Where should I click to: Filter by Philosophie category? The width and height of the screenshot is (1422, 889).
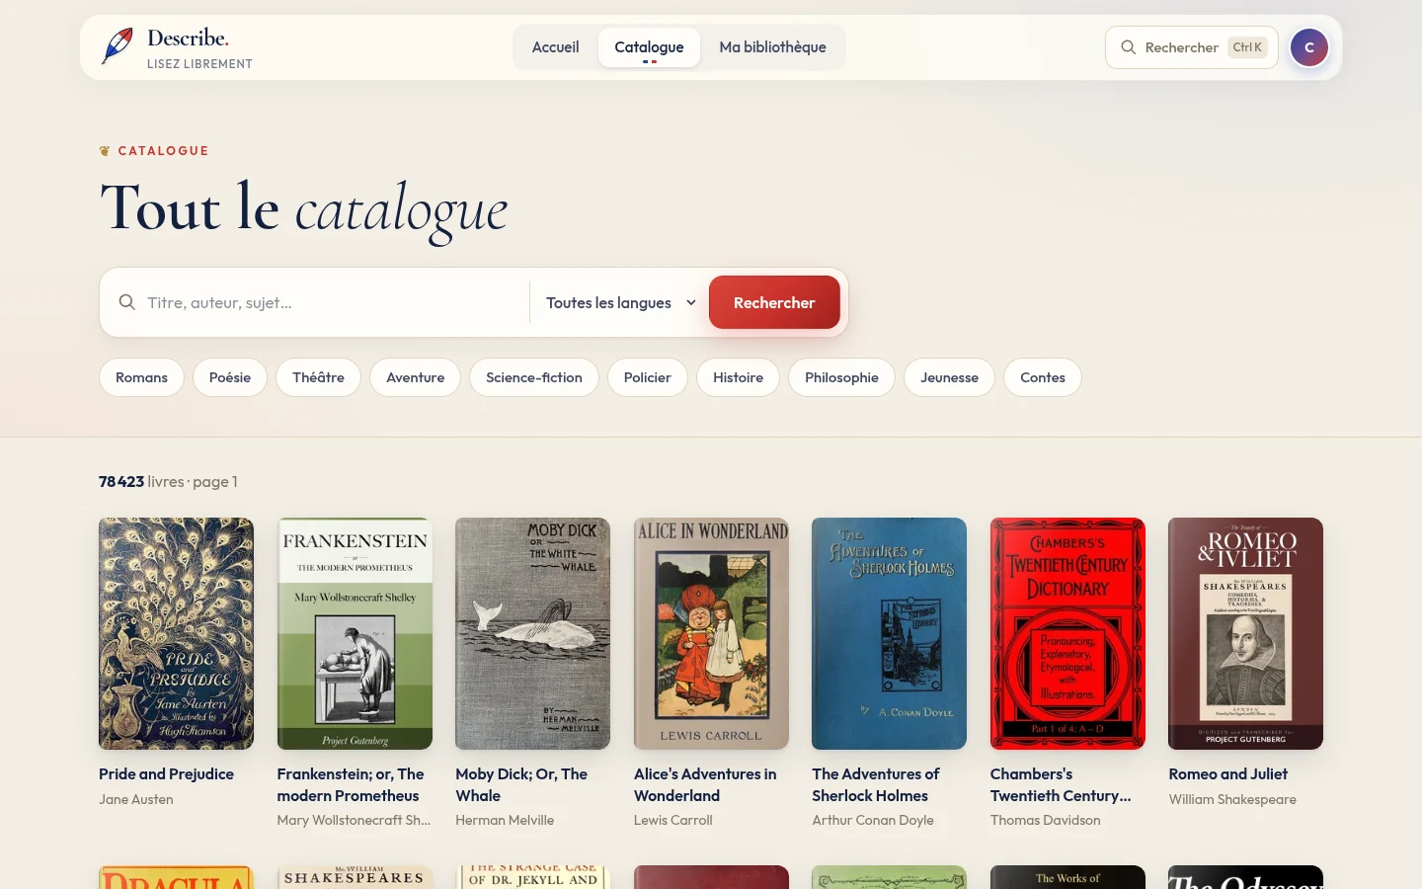(x=841, y=377)
